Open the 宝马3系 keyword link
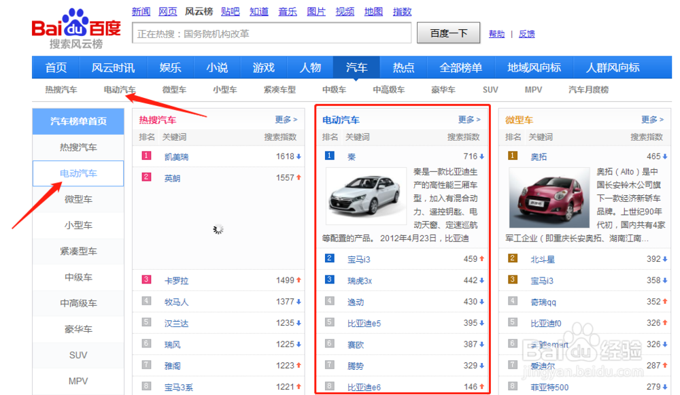680x395 pixels. 179,388
